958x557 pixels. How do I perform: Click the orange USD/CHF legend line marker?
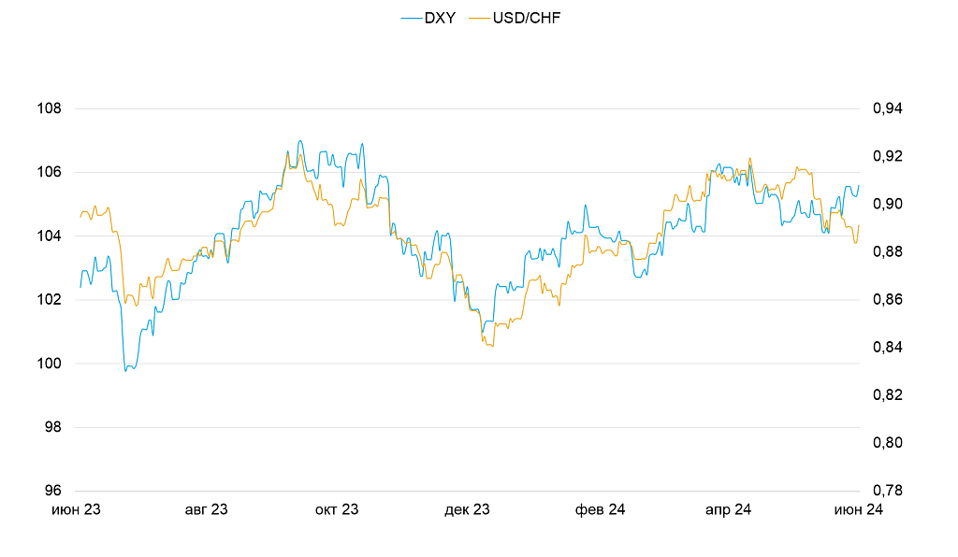(478, 18)
